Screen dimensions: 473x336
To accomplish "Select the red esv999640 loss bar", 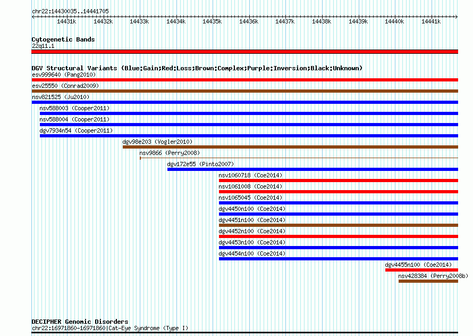I will (244, 80).
